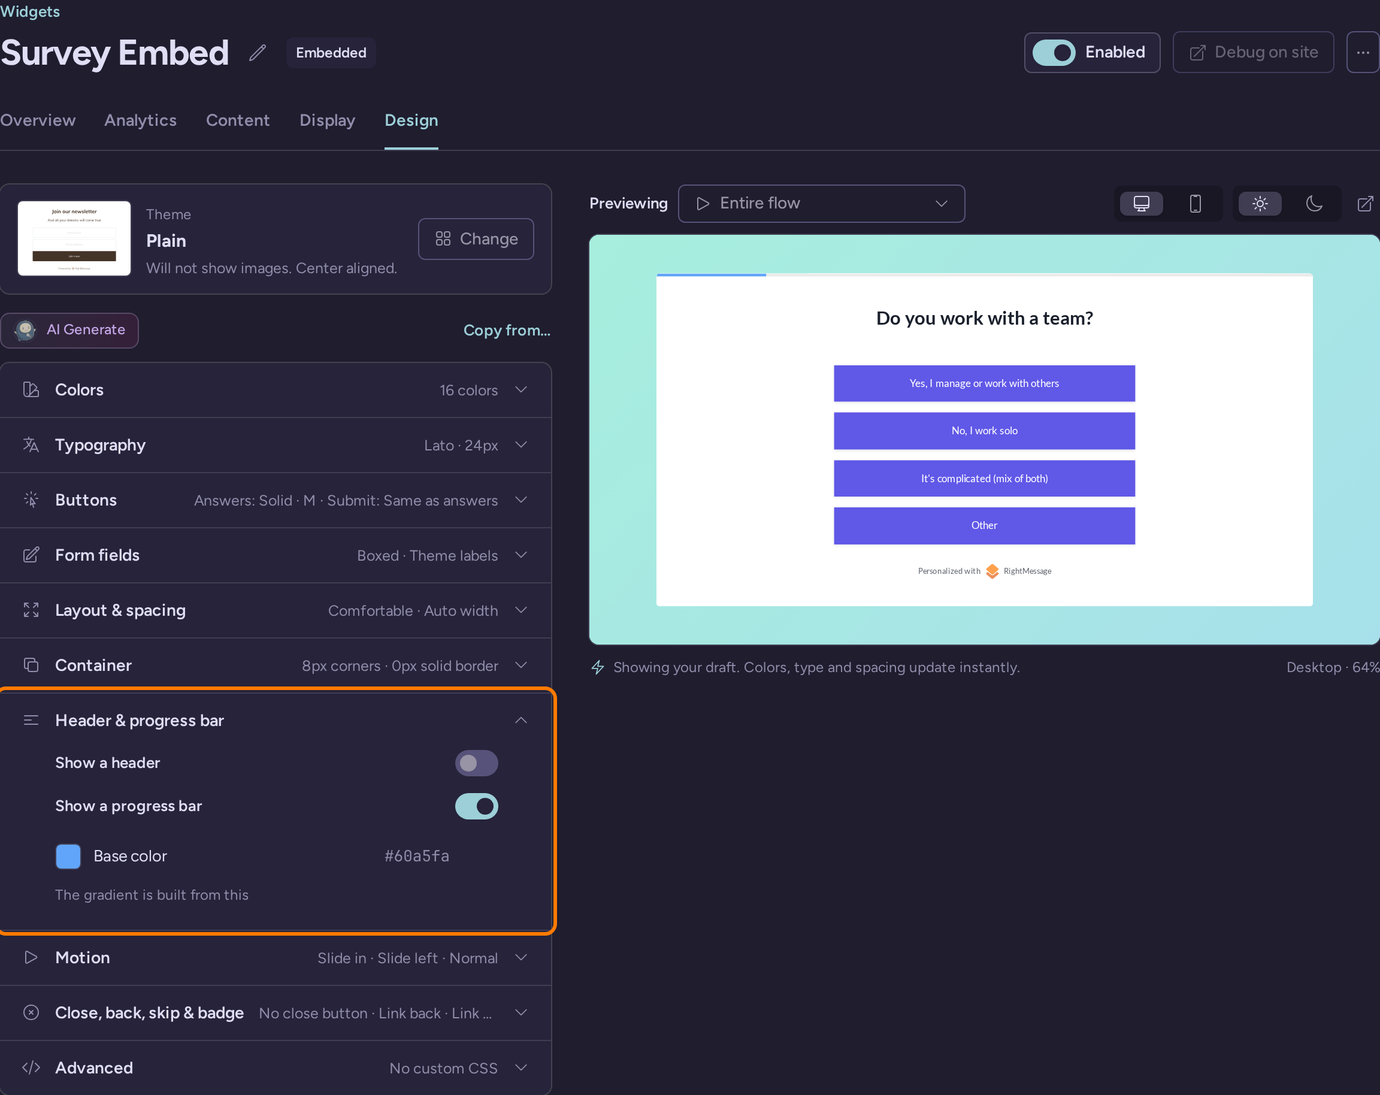This screenshot has width=1380, height=1095.
Task: Click the Plain theme thumbnail
Action: click(74, 239)
